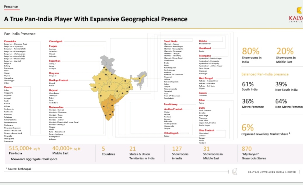This screenshot has width=303, height=185.
Task: Click 'Mumbai – Phoenix Mall, Lower Parel' entry
Action: pyautogui.click(x=64, y=122)
